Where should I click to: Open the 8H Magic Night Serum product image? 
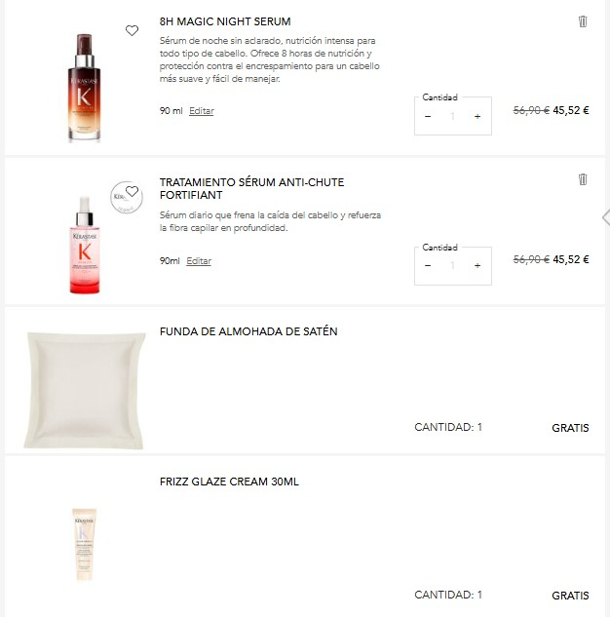click(x=85, y=87)
